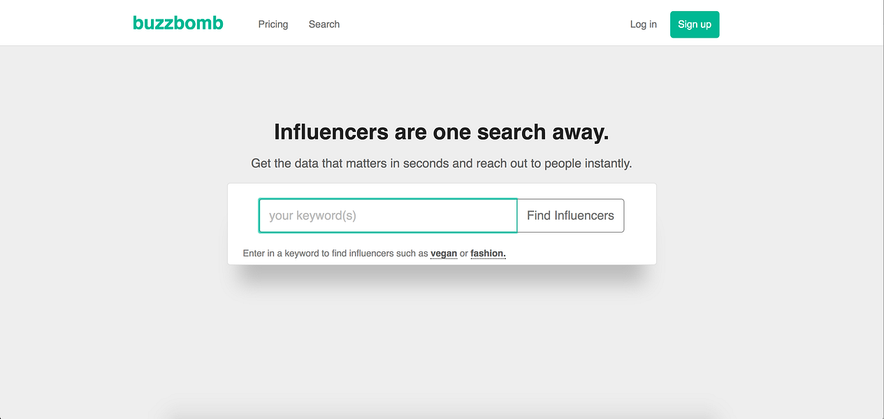Screen dimensions: 884x419
Task: Click the shadowed panel edge at the page bottom
Action: click(442, 415)
